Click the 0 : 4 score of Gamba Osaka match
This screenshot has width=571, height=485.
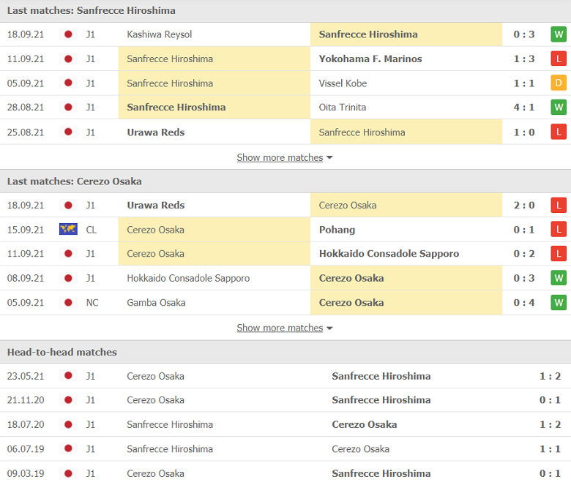point(524,303)
